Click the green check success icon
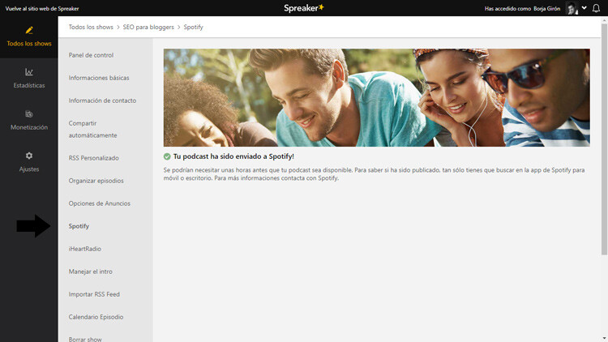The height and width of the screenshot is (342, 608). pyautogui.click(x=167, y=156)
